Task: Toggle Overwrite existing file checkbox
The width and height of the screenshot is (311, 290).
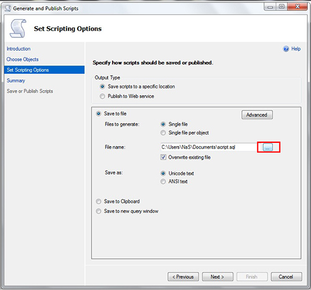Action: tap(163, 157)
